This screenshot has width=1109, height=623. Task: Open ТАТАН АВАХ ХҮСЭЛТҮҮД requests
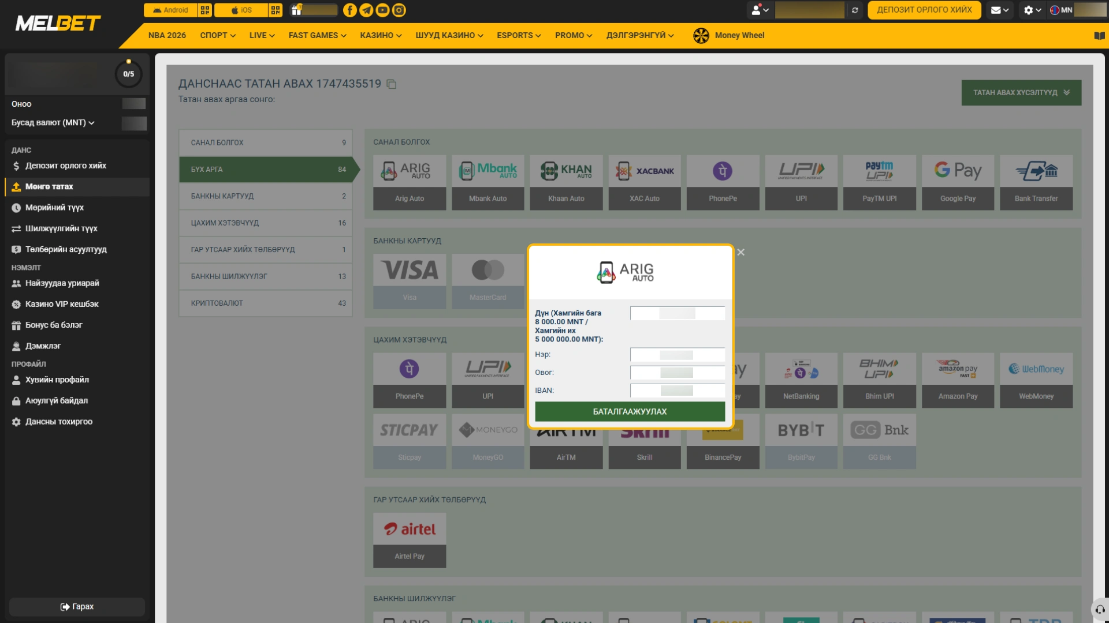point(1021,93)
